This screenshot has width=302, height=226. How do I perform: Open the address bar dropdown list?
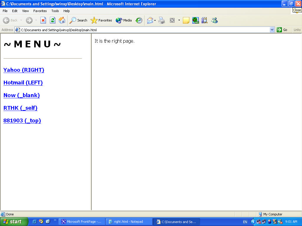(272, 30)
